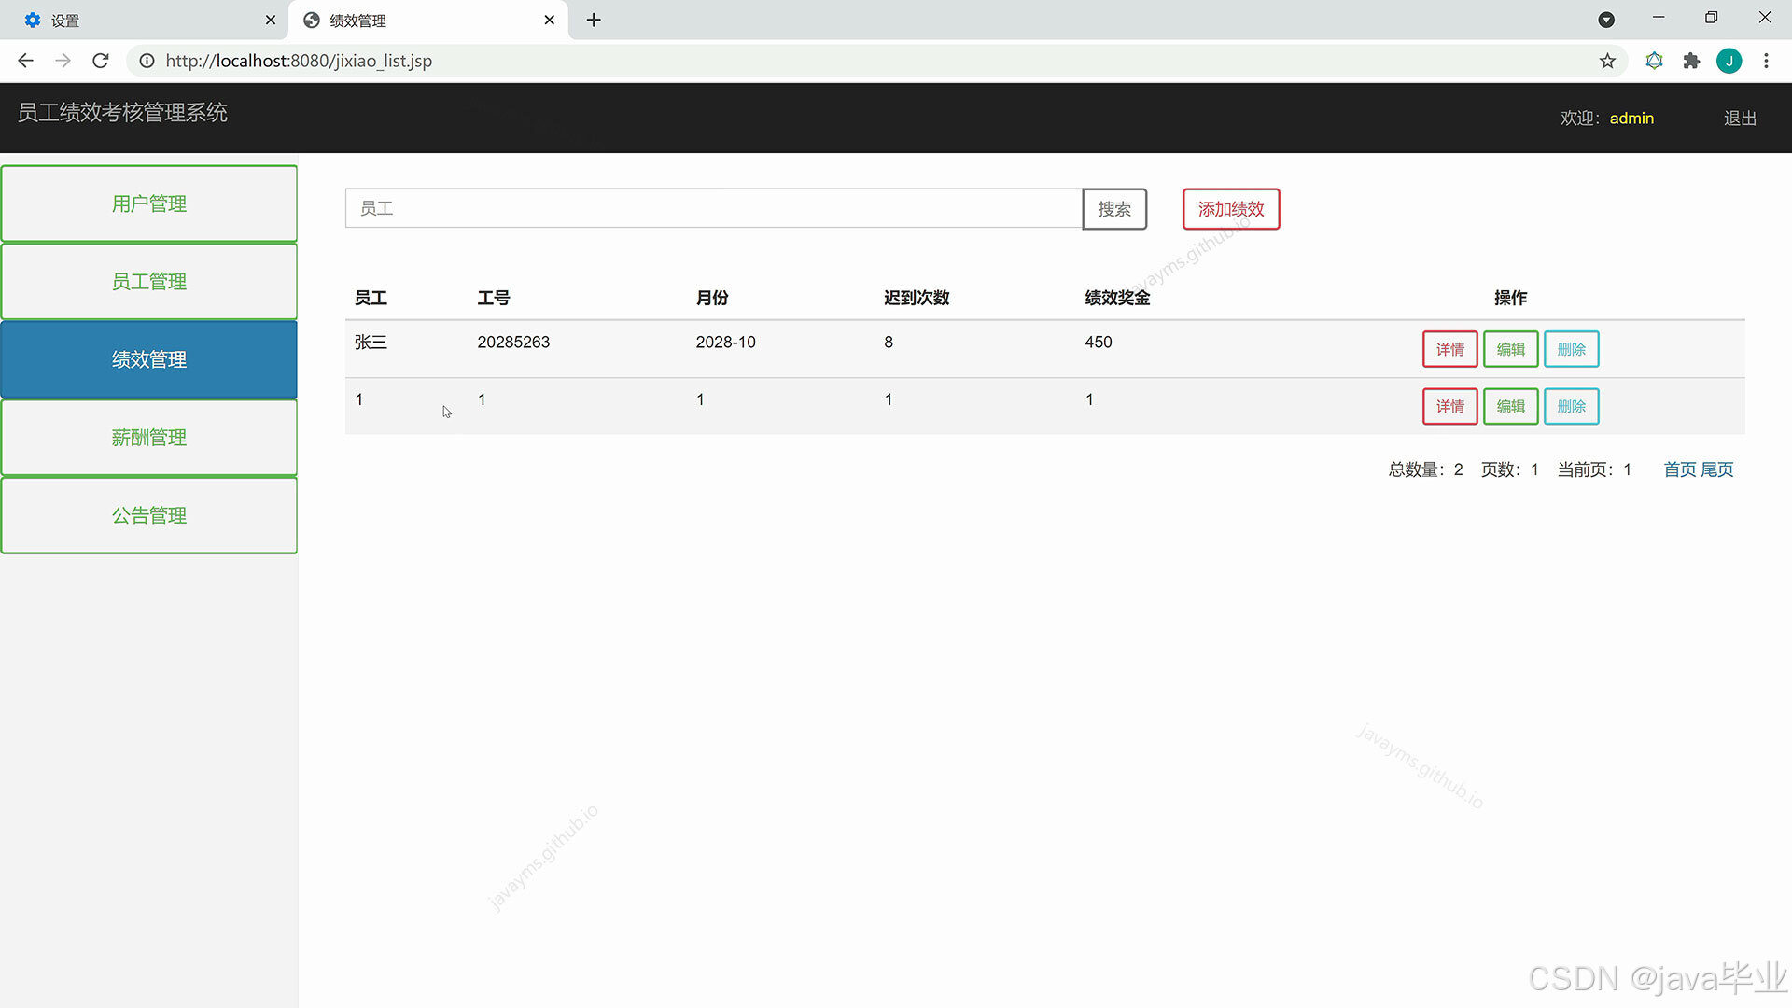Click the 添加绩效 button

click(1231, 209)
